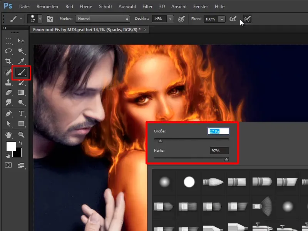Screen dimensions: 308x231
Task: Open the Filter menu
Action: pyautogui.click(x=147, y=7)
